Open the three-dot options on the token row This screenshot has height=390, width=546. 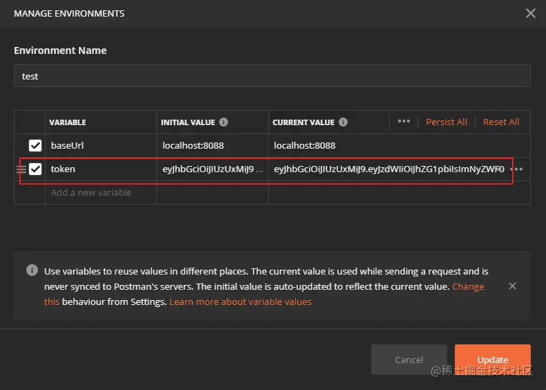point(516,169)
